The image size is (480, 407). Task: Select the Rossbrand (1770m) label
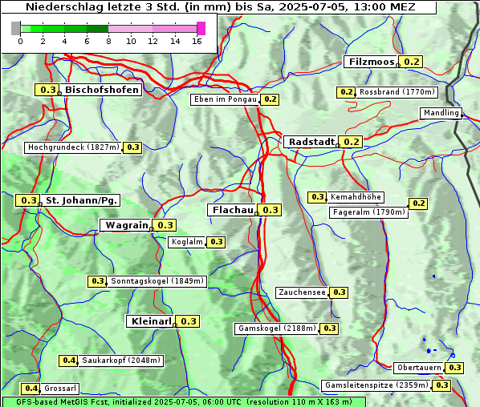point(397,92)
